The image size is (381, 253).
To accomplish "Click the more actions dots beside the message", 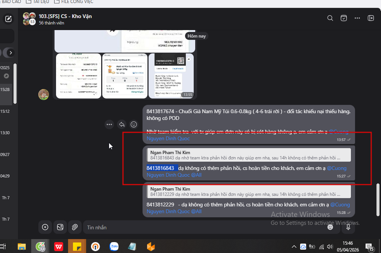I will click(x=109, y=124).
